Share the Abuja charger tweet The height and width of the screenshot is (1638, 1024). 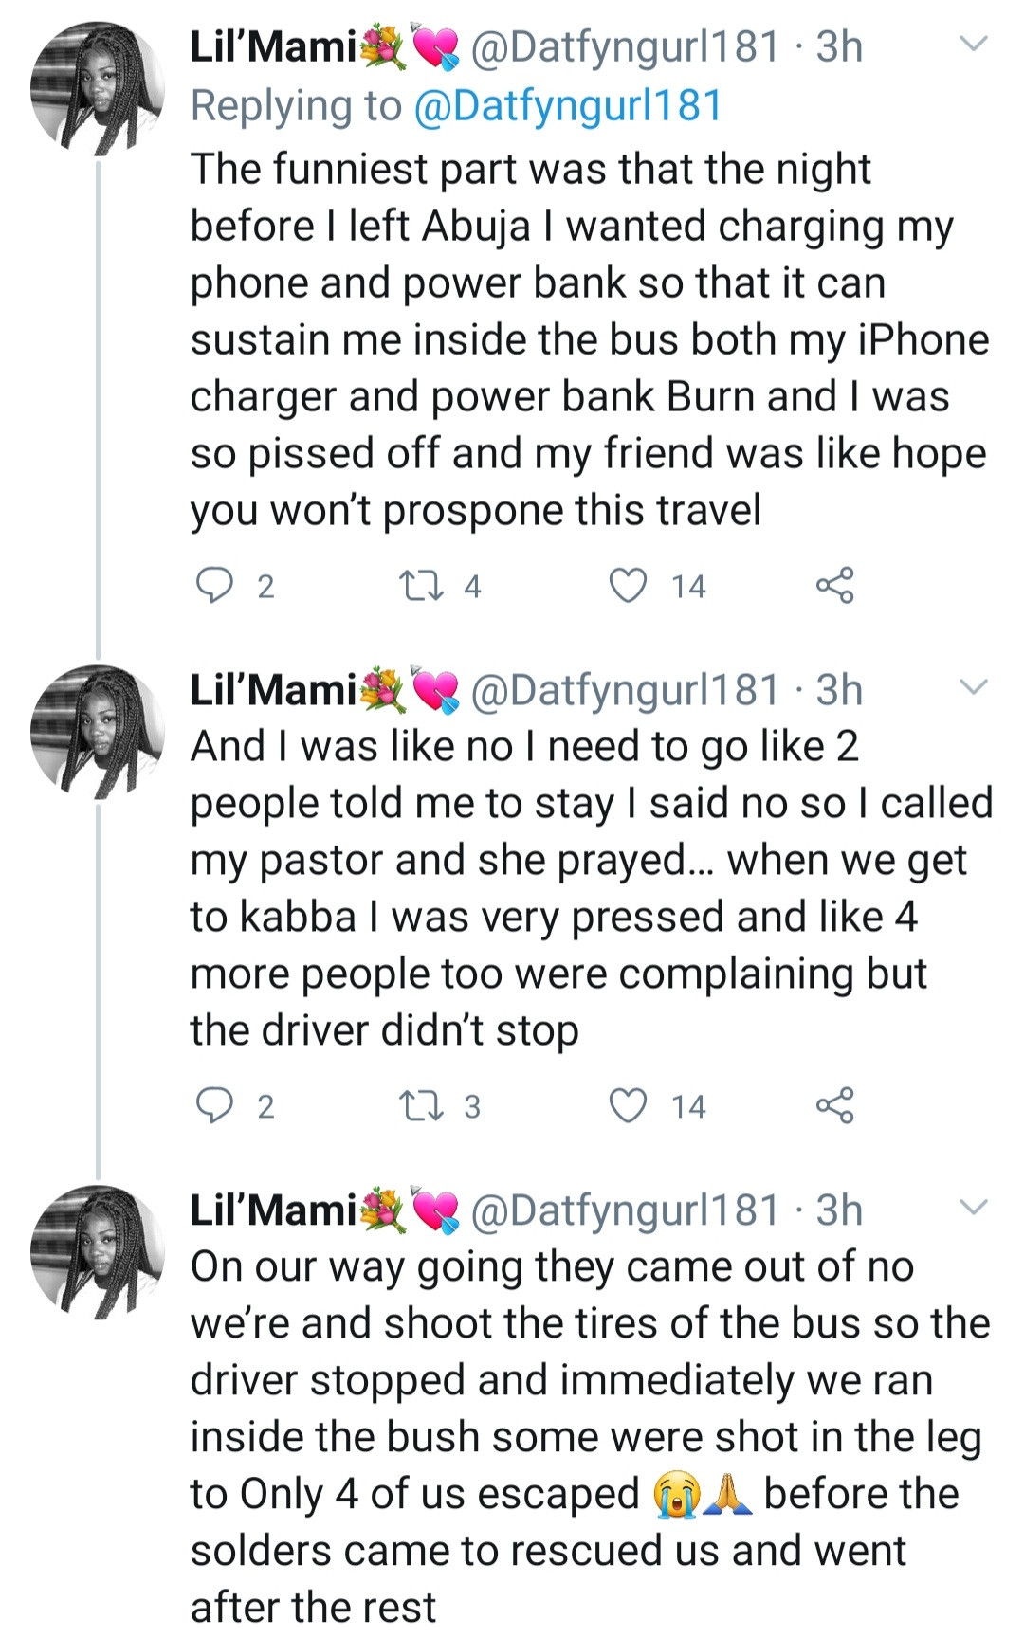[x=834, y=586]
